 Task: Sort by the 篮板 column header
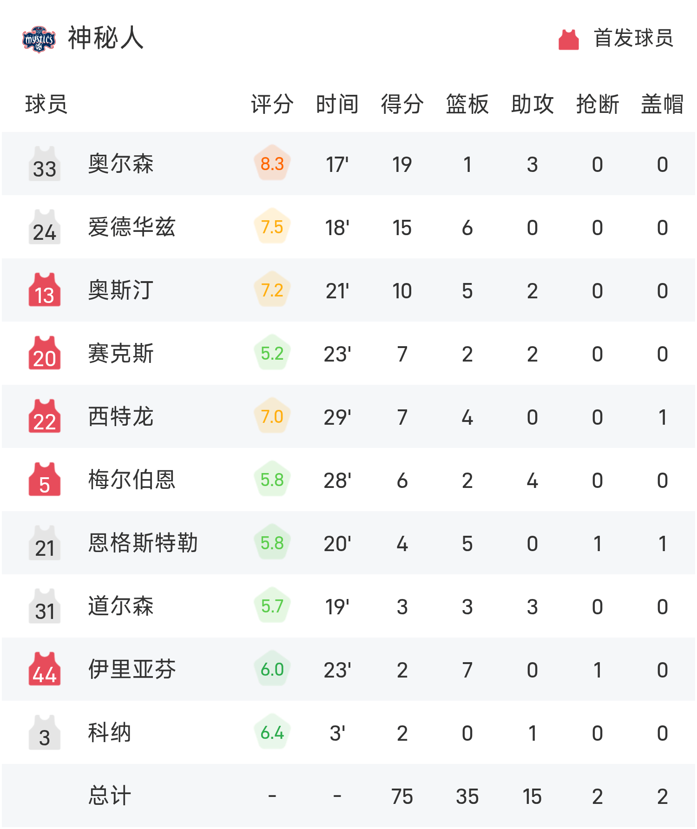point(467,105)
